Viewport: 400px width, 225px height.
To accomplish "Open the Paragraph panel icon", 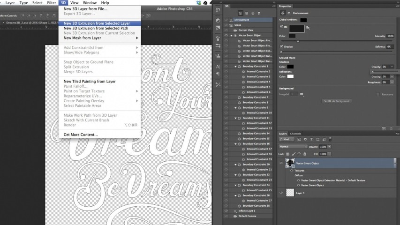I will (x=218, y=74).
